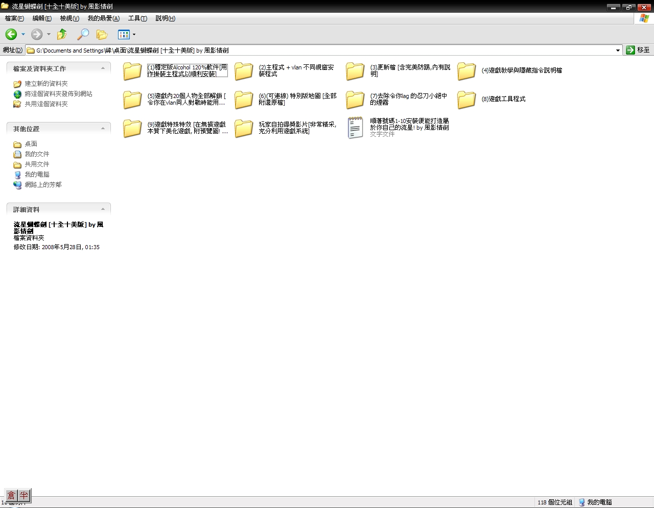This screenshot has height=508, width=654.
Task: Toggle the Folders pane button
Action: 102,34
